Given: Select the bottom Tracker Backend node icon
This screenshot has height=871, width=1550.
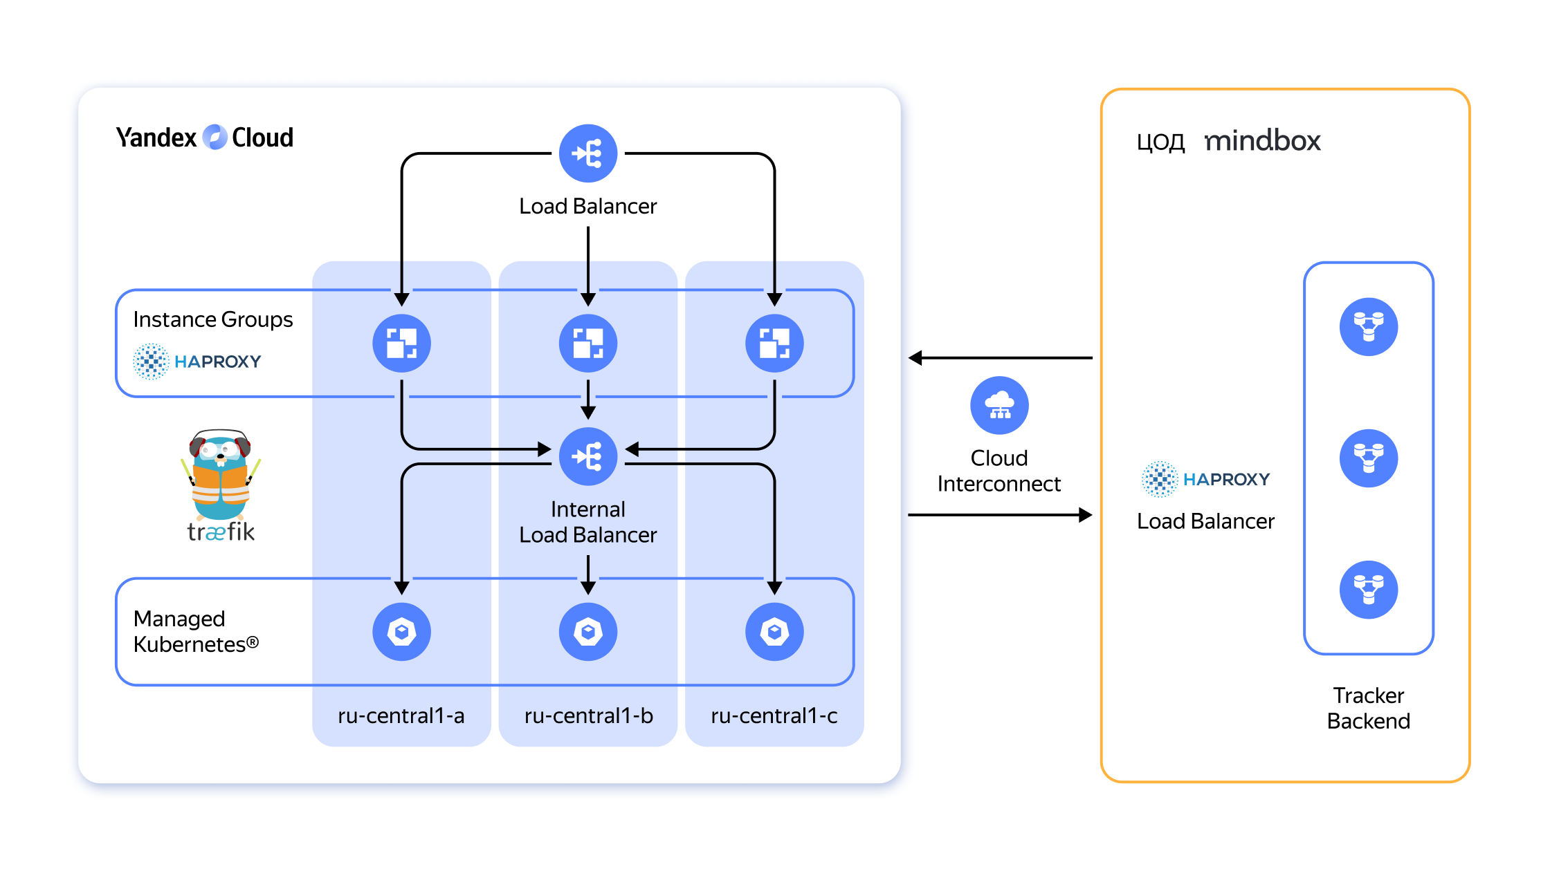Looking at the screenshot, I should (x=1368, y=589).
